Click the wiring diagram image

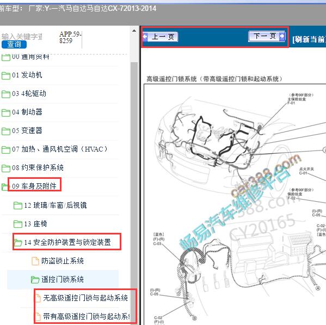click(x=235, y=204)
